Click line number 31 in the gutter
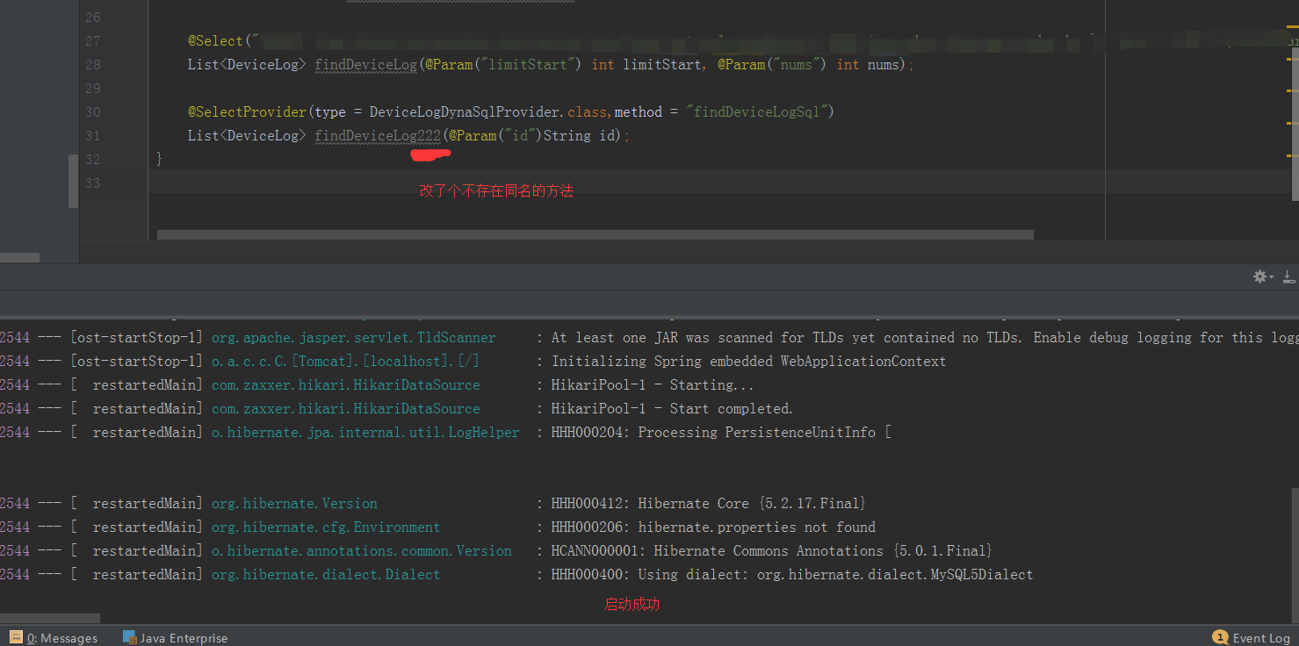 coord(93,135)
